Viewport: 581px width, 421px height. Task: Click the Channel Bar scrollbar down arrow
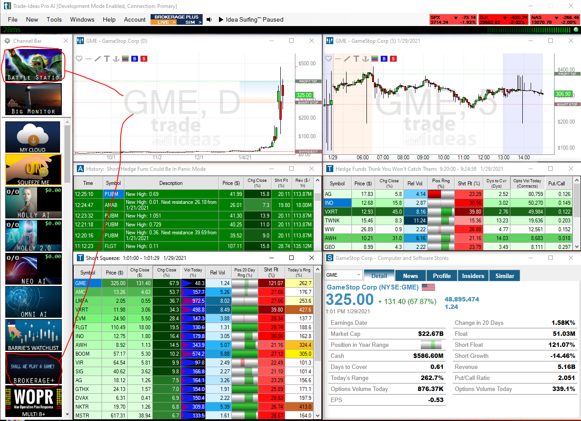67,414
